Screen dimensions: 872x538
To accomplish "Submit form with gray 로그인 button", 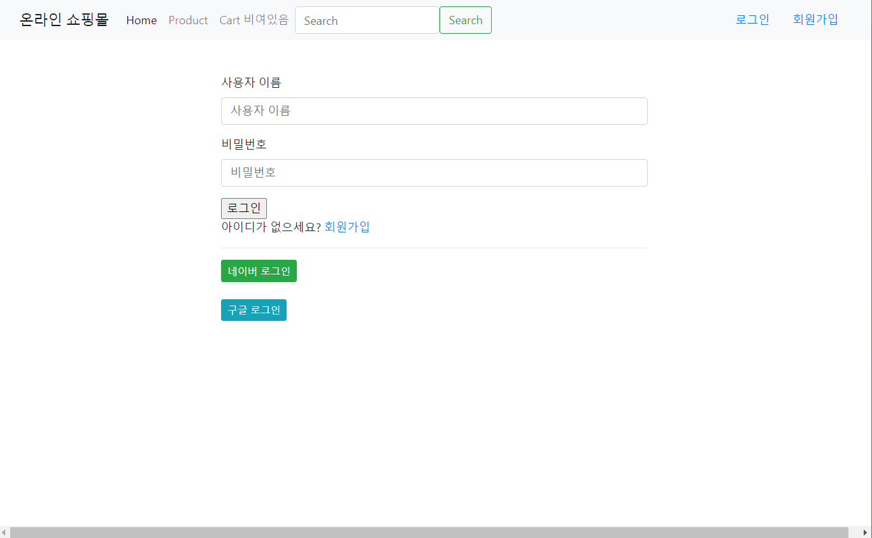I will pyautogui.click(x=244, y=208).
